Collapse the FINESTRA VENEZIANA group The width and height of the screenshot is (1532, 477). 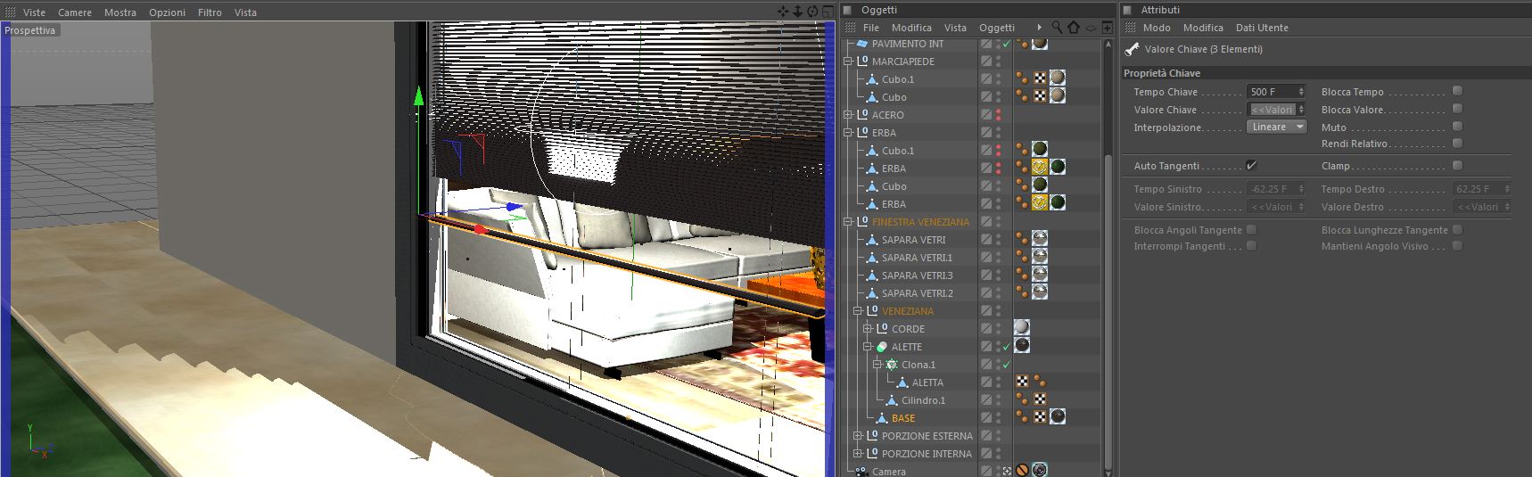point(848,222)
